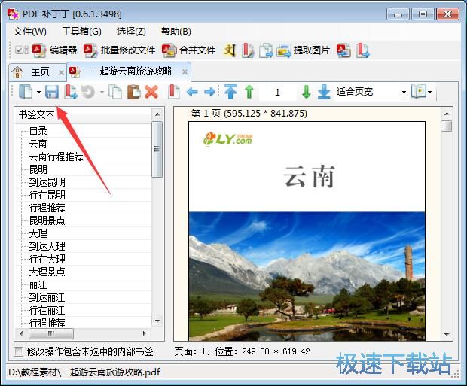Select bookmark 云南
Screen dimensions: 467x386
(38, 144)
